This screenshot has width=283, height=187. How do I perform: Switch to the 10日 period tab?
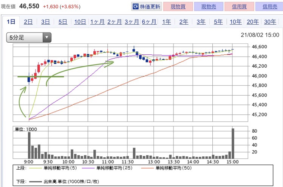click(80, 22)
